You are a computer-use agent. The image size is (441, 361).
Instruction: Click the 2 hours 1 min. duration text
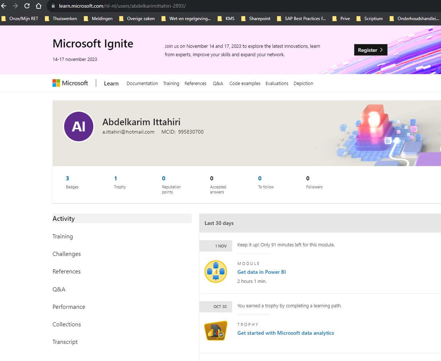[x=252, y=281]
